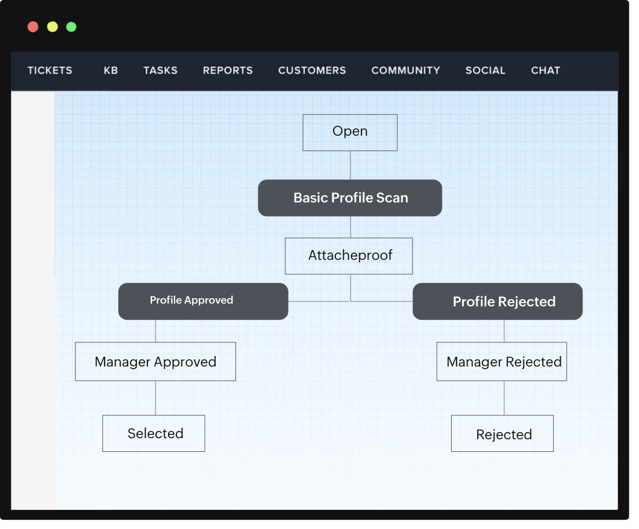Click the Profile Approved transition

(x=203, y=301)
